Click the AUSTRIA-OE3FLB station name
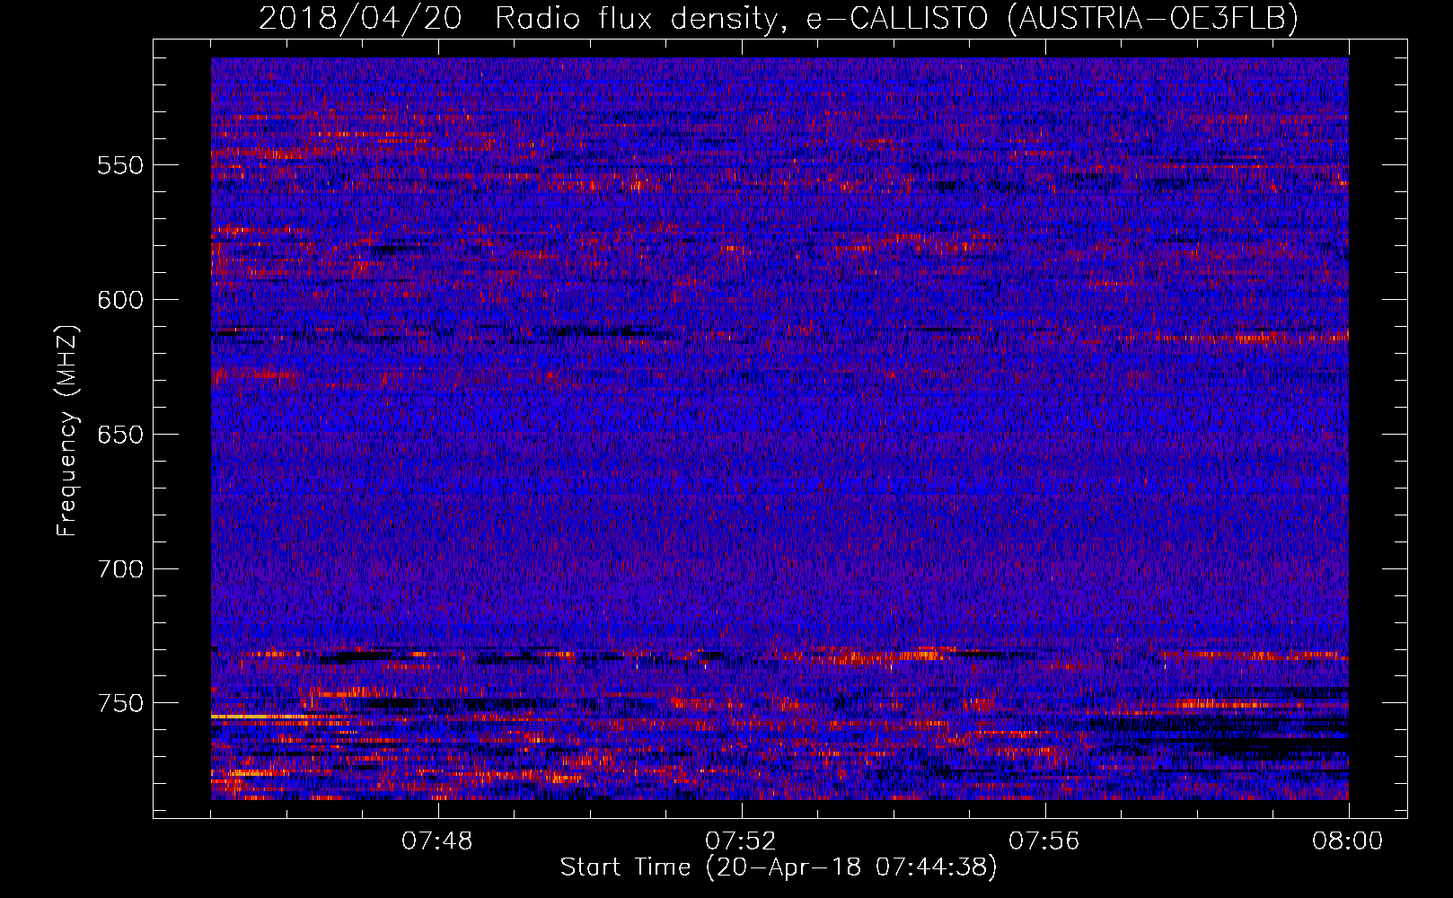The height and width of the screenshot is (898, 1453). click(1153, 18)
